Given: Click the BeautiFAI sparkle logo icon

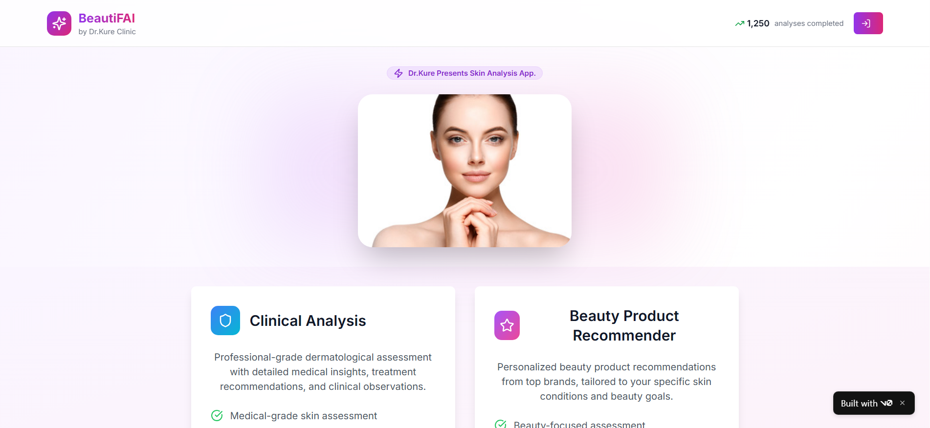Looking at the screenshot, I should pos(59,23).
